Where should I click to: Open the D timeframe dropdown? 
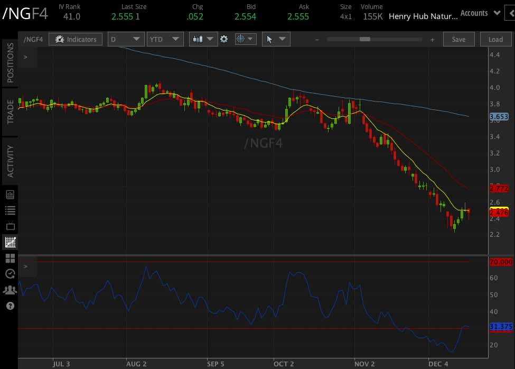(x=126, y=40)
